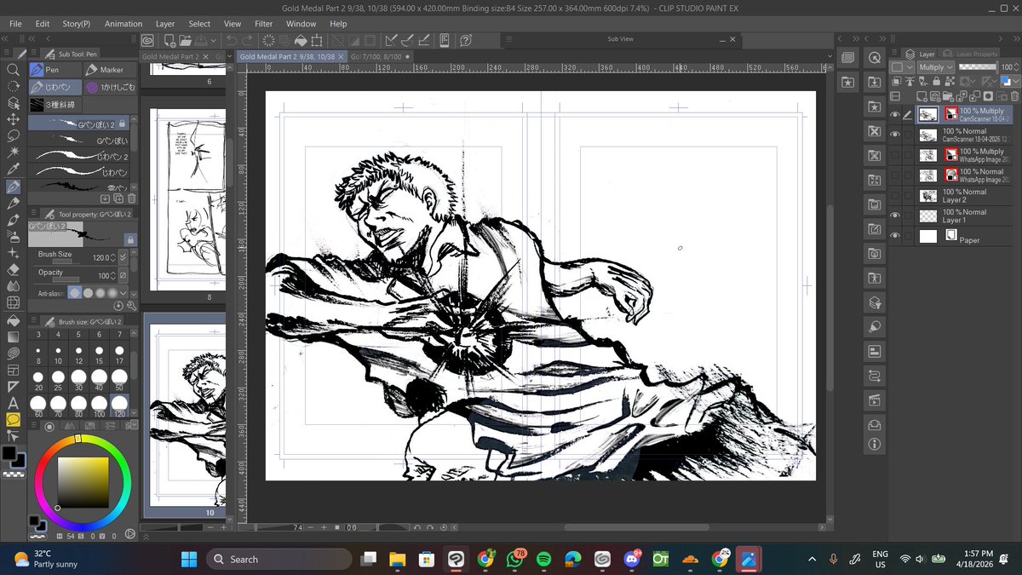Image resolution: width=1022 pixels, height=575 pixels.
Task: Hide the Paper layer
Action: pos(894,237)
